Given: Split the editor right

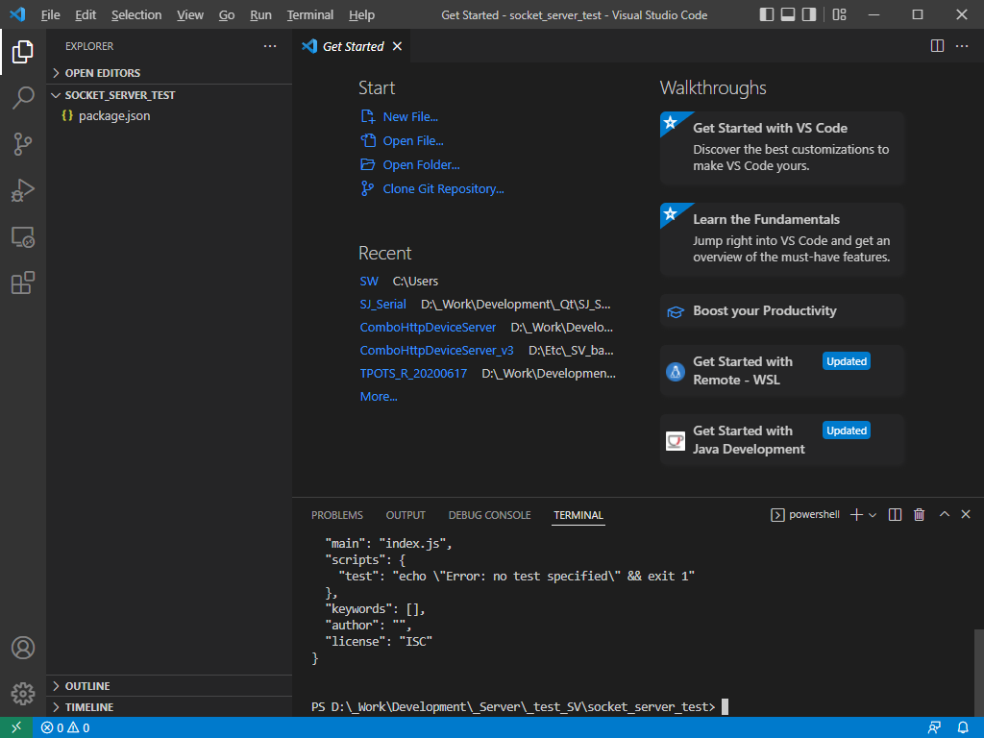Looking at the screenshot, I should click(x=937, y=46).
